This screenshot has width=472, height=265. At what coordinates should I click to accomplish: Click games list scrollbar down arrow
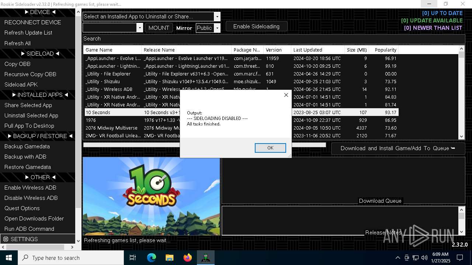click(x=462, y=137)
